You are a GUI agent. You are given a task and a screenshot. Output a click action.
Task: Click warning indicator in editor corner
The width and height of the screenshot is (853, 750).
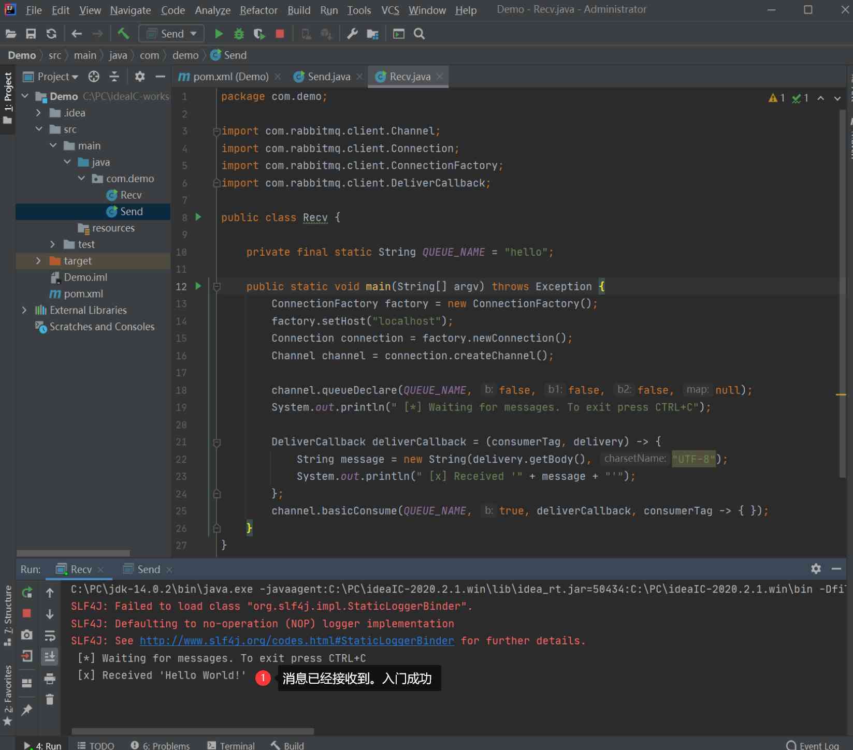tap(776, 98)
